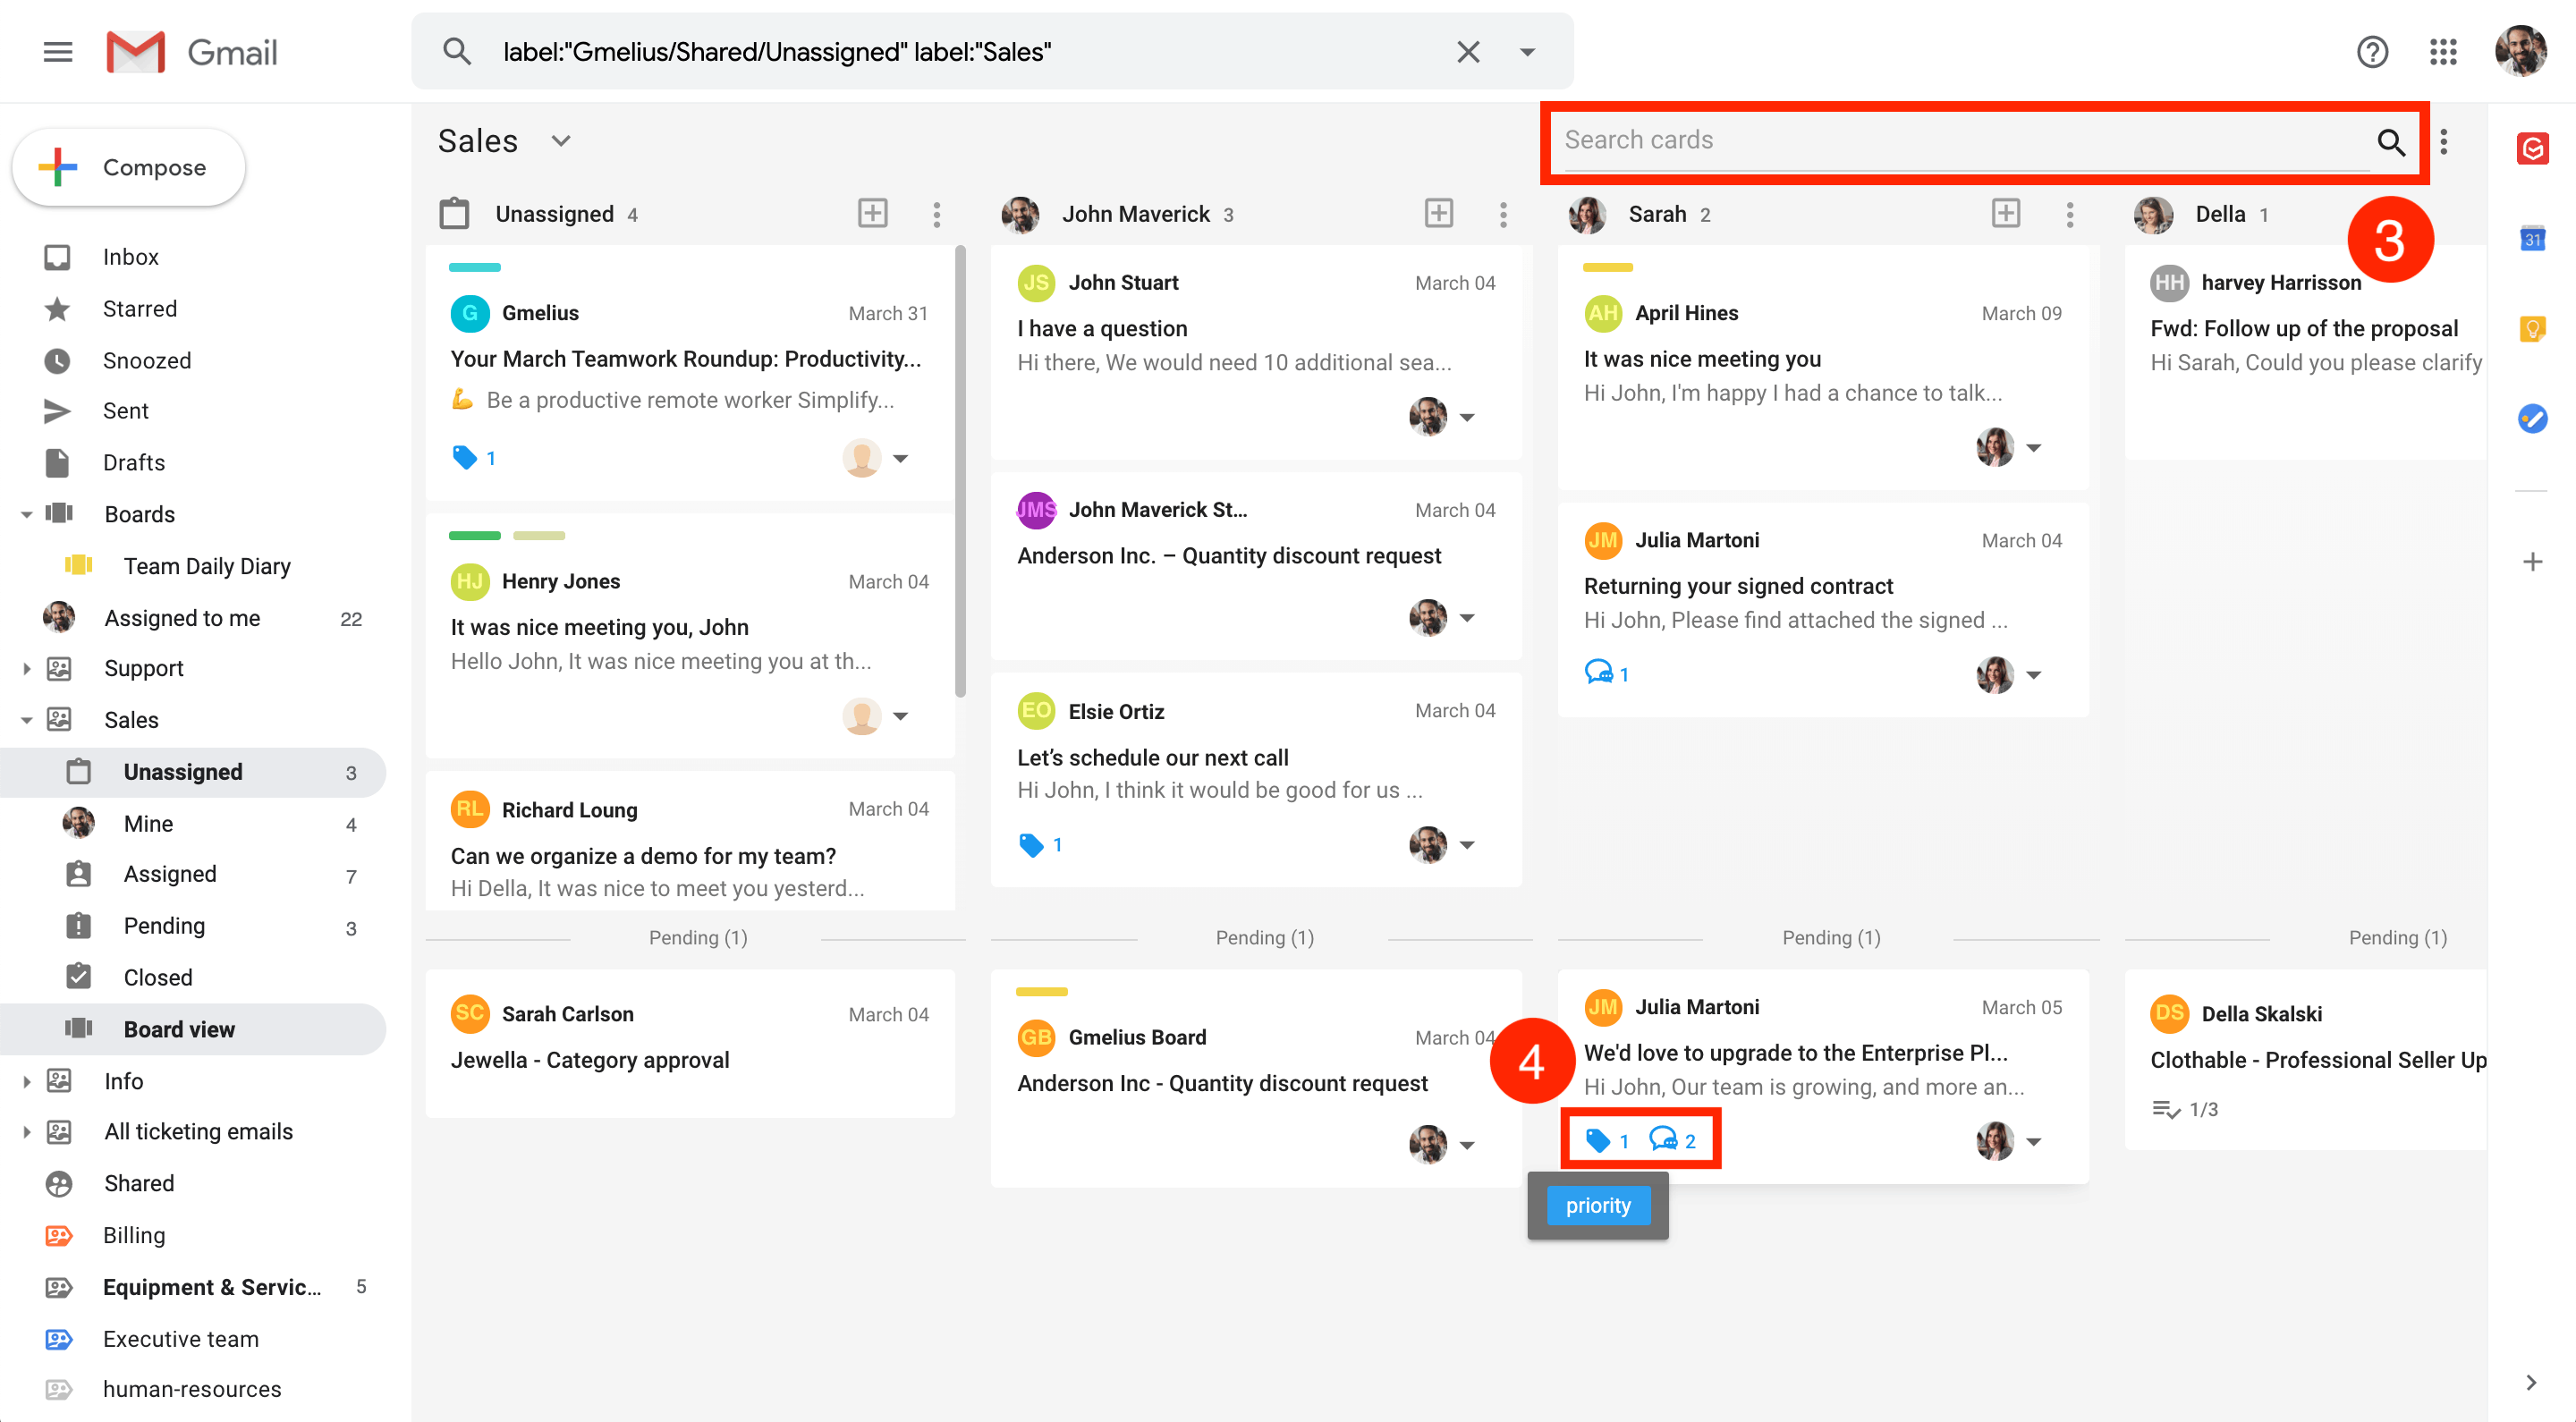2576x1422 pixels.
Task: Open Google Calendar side panel icon
Action: (x=2532, y=239)
